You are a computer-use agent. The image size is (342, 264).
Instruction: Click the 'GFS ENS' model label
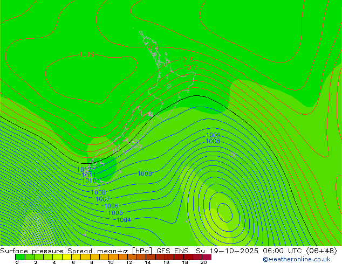[x=173, y=251]
